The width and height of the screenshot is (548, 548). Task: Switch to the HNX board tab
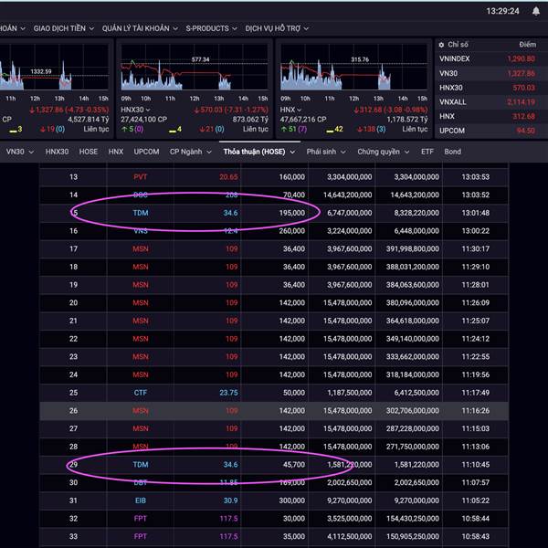(x=116, y=152)
